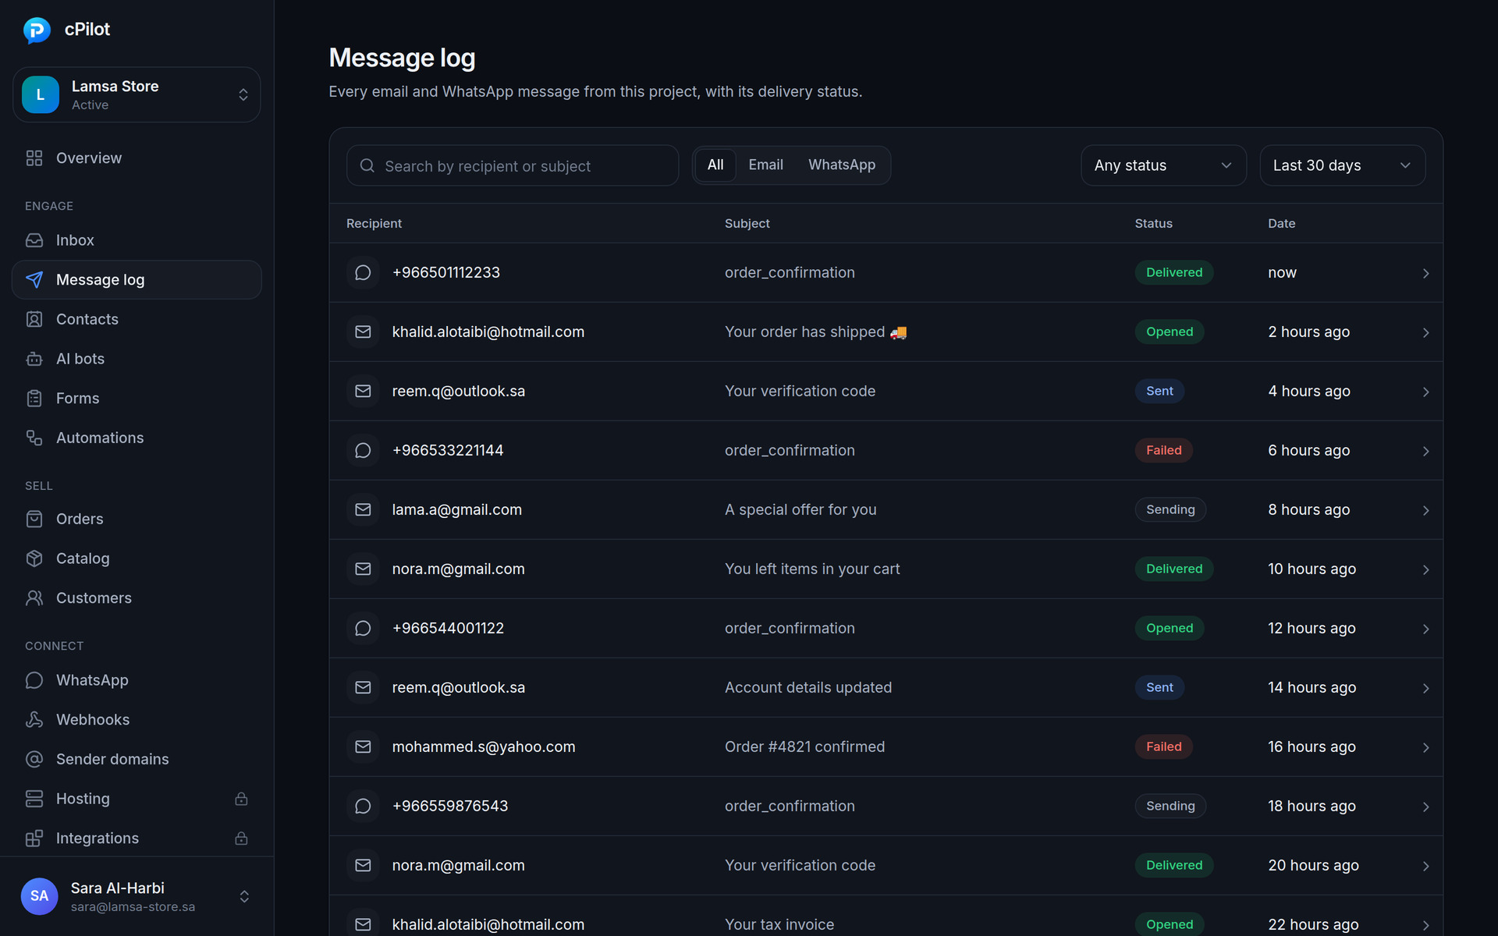Open the Last 30 days dropdown
1498x936 pixels.
(x=1342, y=165)
